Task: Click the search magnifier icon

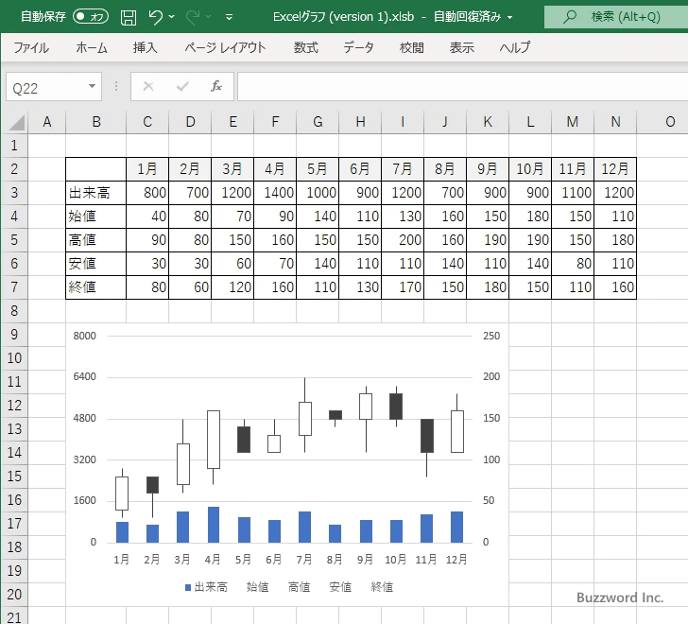Action: (x=570, y=17)
